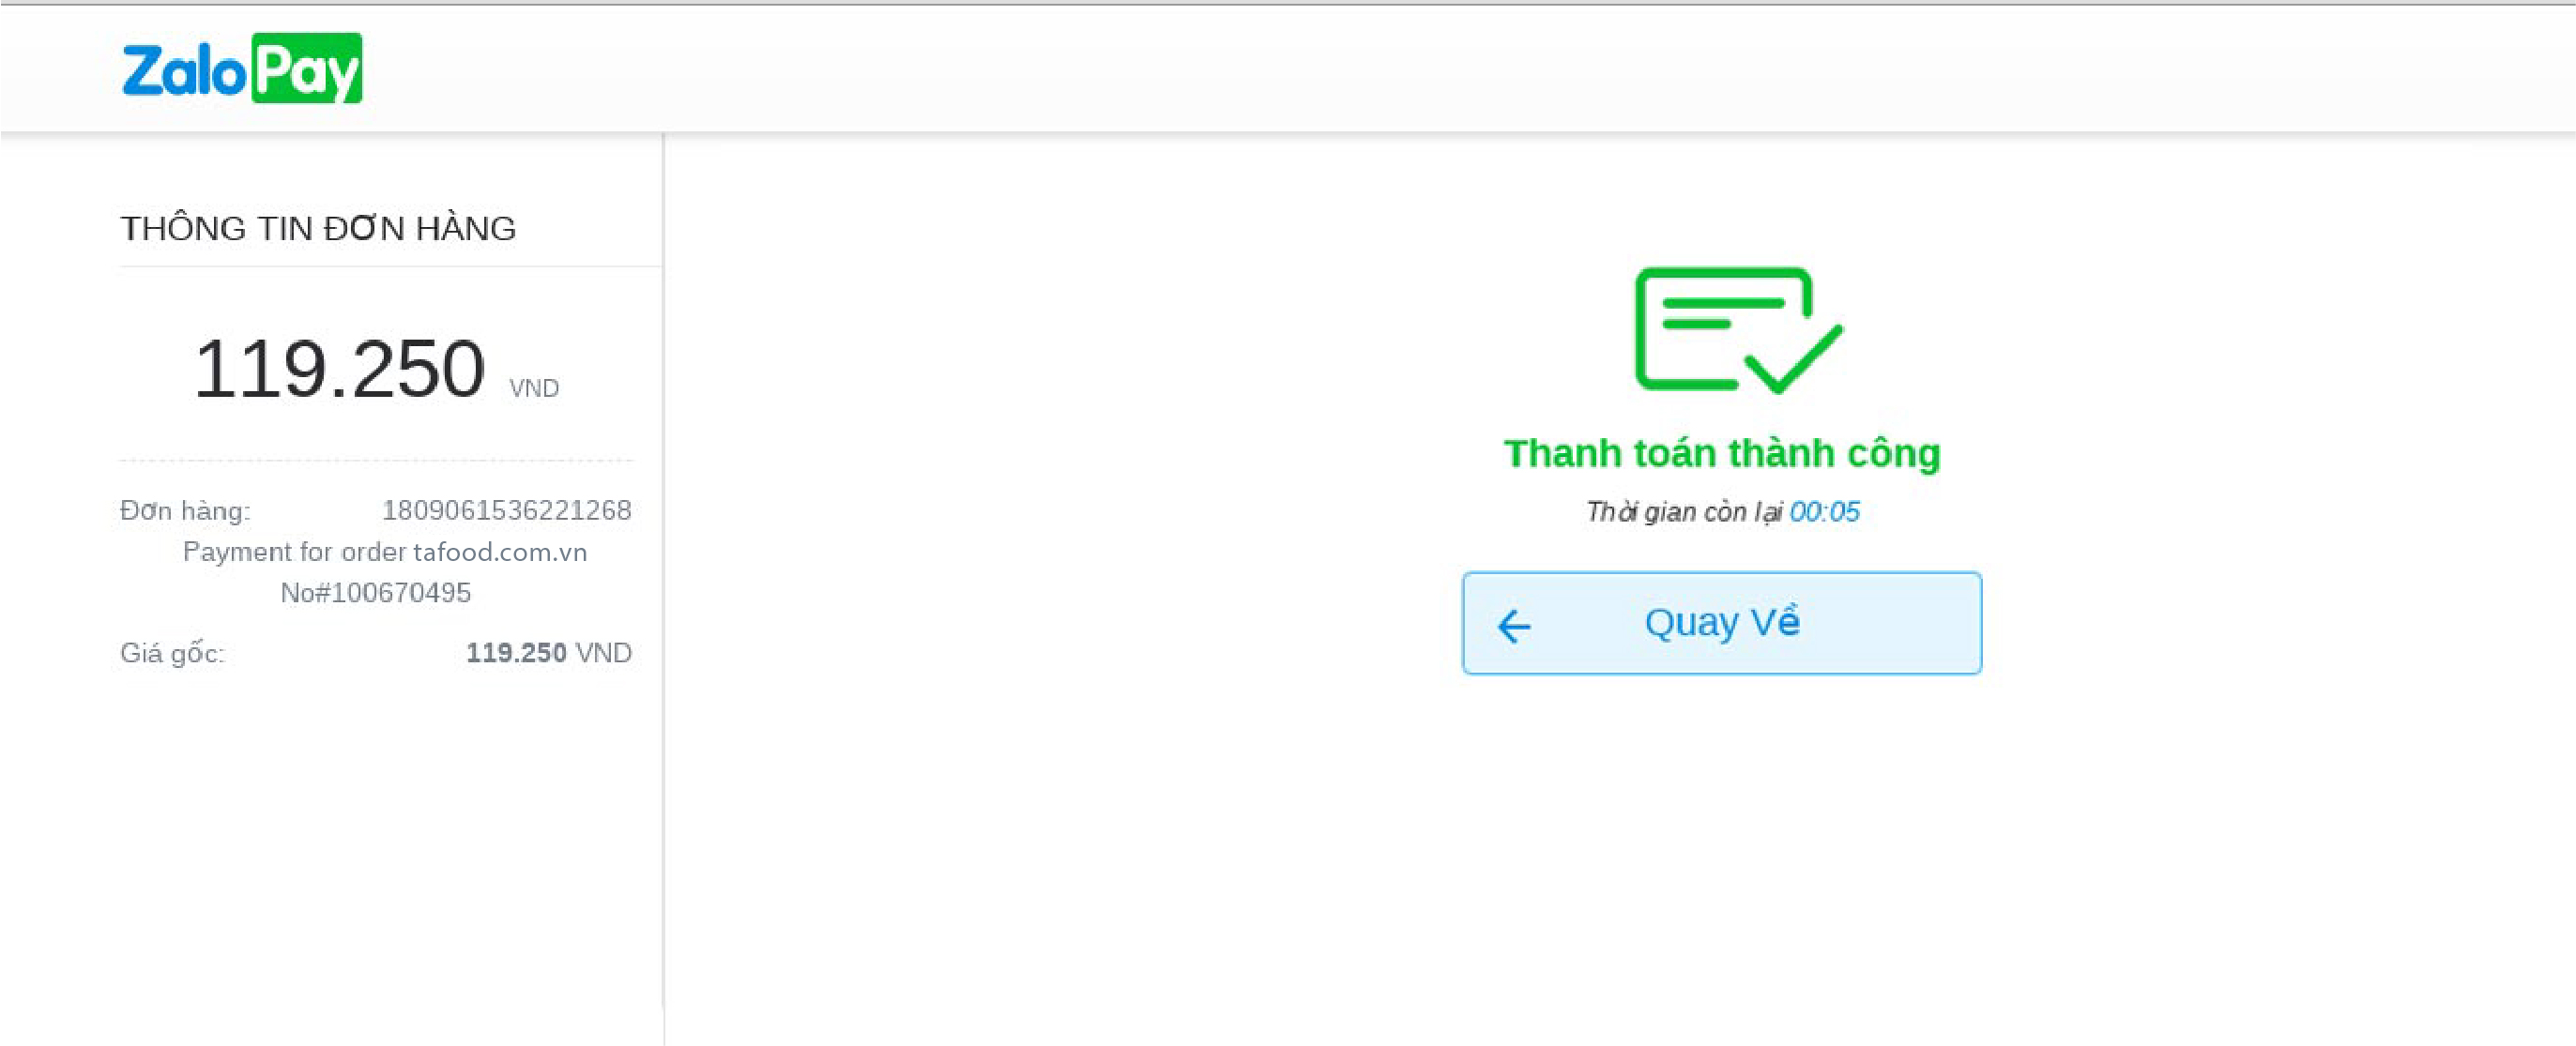Click the left arrow icon in Quay Về button
Viewport: 2576px width, 1046px height.
[x=1514, y=626]
